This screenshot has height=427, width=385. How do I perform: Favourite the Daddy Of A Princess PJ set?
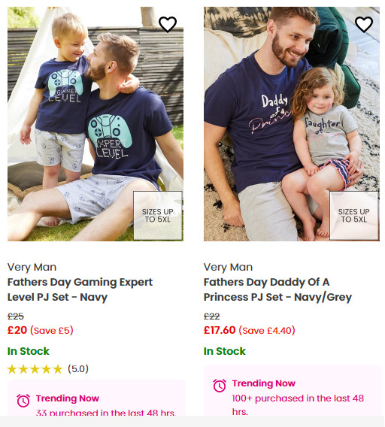pyautogui.click(x=364, y=24)
